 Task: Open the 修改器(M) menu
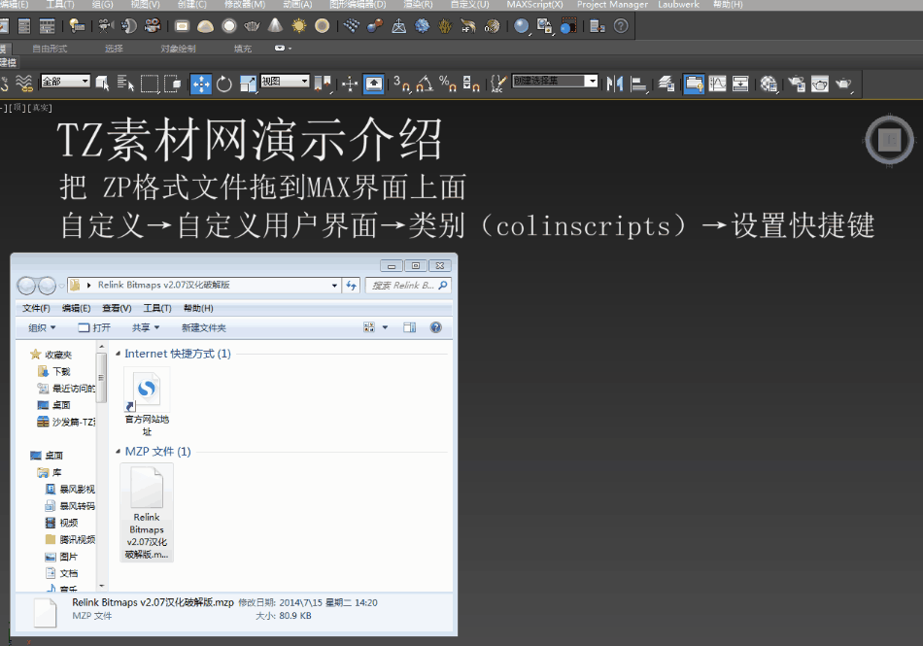pos(244,4)
